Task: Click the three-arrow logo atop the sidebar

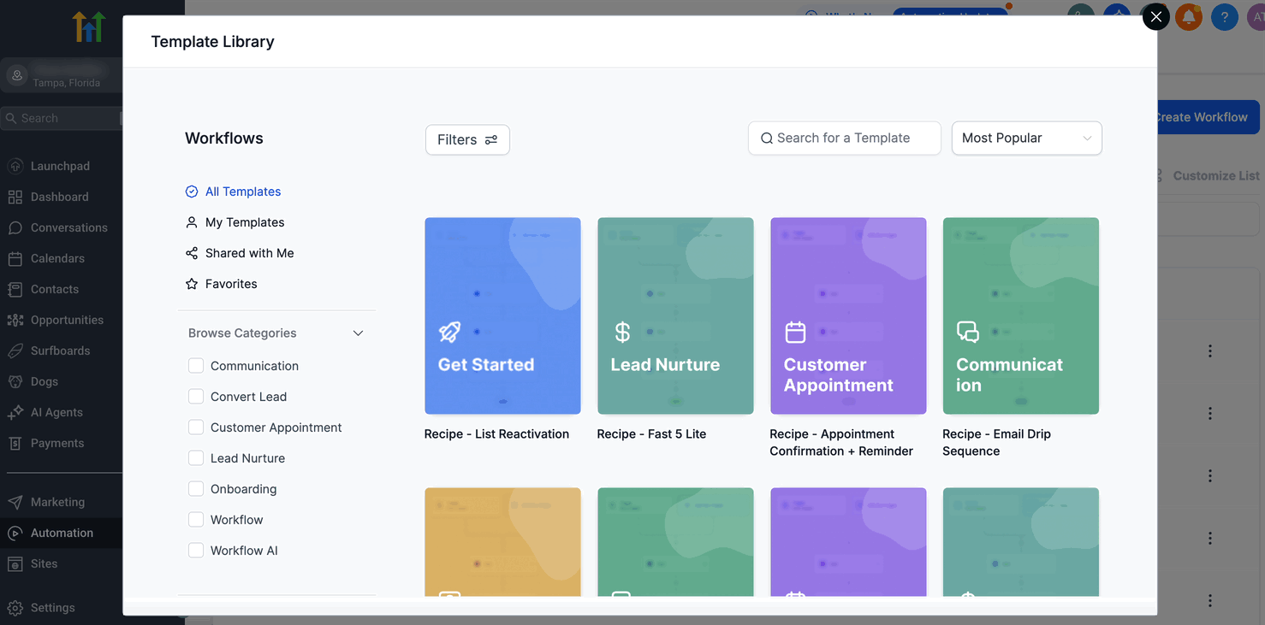Action: 88,27
